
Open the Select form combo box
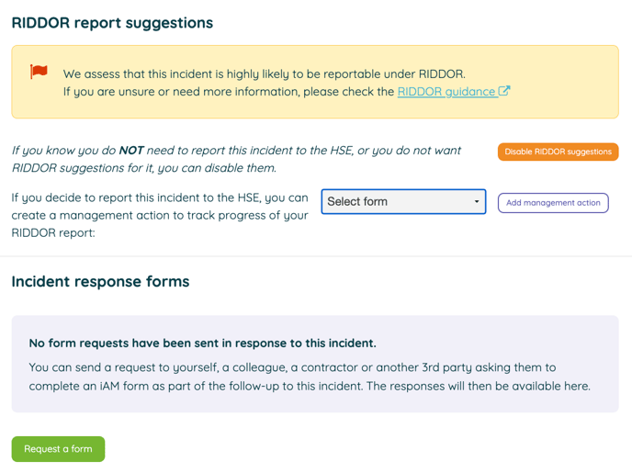coord(403,201)
